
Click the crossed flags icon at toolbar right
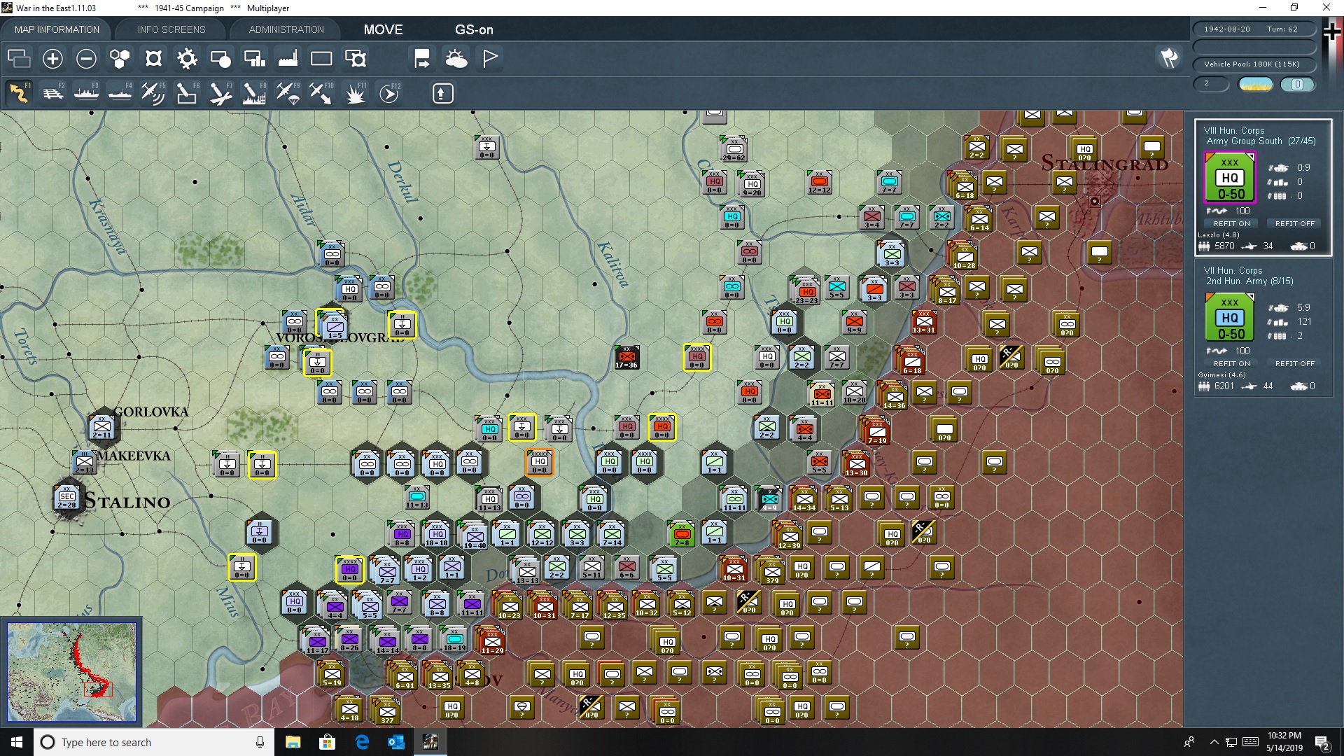[x=1169, y=58]
